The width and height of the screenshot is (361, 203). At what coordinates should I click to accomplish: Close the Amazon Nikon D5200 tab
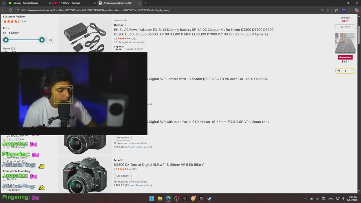tap(139, 3)
